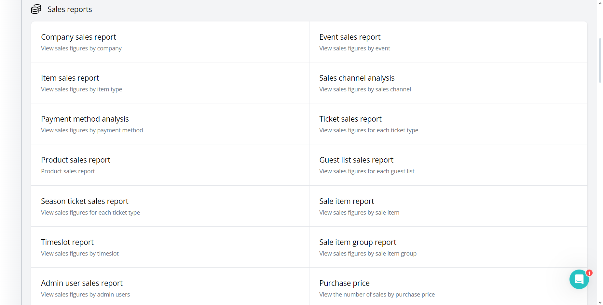
Task: Select Item sales report
Action: click(x=70, y=78)
